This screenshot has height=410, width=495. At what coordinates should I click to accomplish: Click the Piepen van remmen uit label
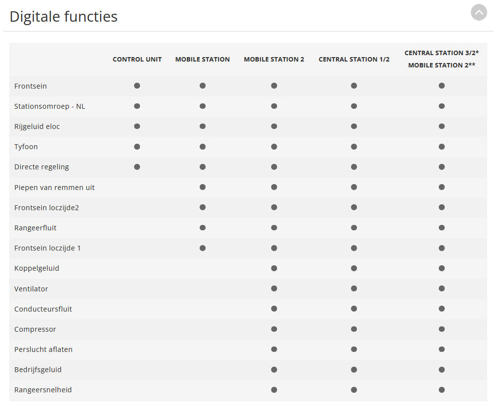pos(54,188)
